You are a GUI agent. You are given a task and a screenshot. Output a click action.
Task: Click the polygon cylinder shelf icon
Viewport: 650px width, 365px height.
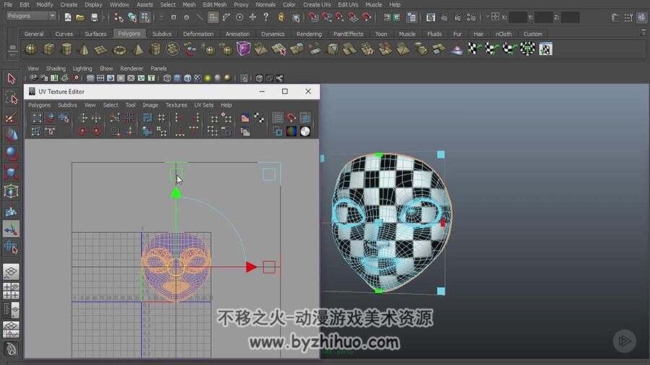pos(66,49)
